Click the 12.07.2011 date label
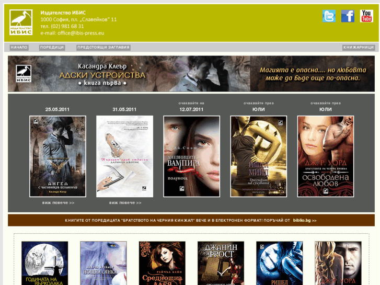The image size is (380, 285). pyautogui.click(x=191, y=109)
